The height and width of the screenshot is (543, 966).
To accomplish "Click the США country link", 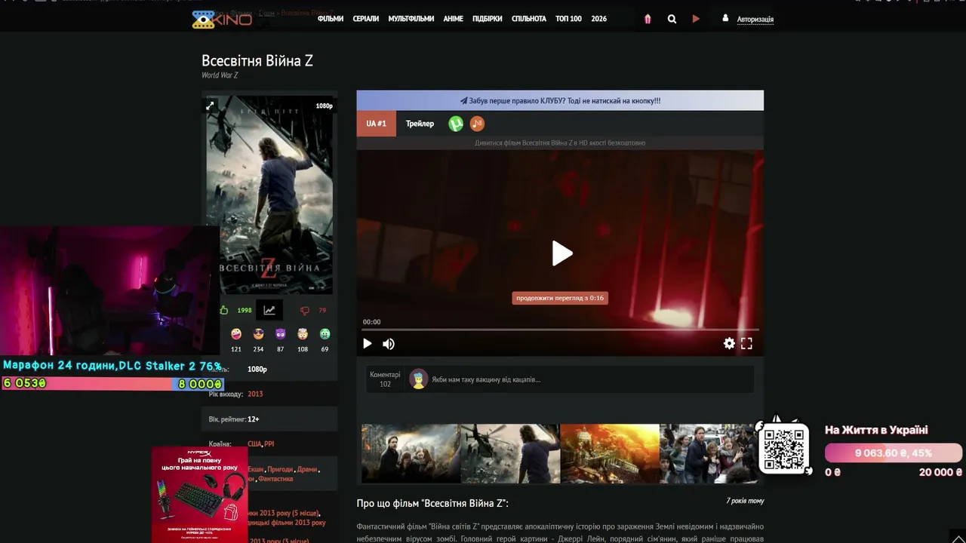I will (254, 444).
